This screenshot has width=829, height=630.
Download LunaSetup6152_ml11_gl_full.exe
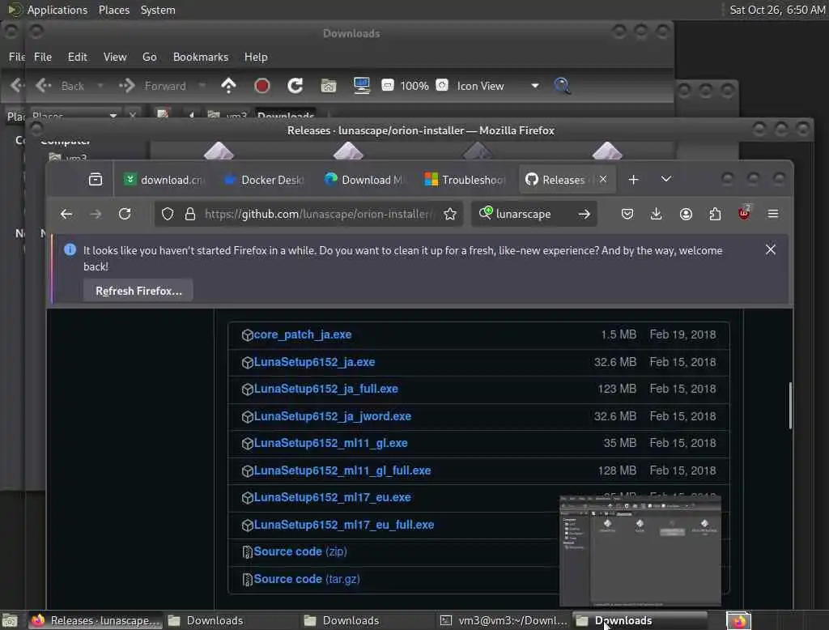click(x=342, y=470)
